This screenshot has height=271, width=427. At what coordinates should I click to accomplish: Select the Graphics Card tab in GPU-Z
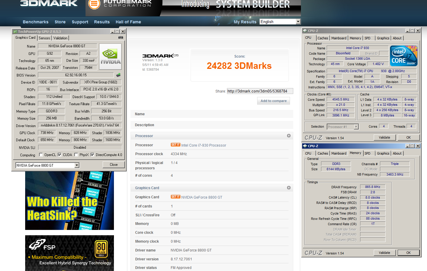click(x=25, y=38)
